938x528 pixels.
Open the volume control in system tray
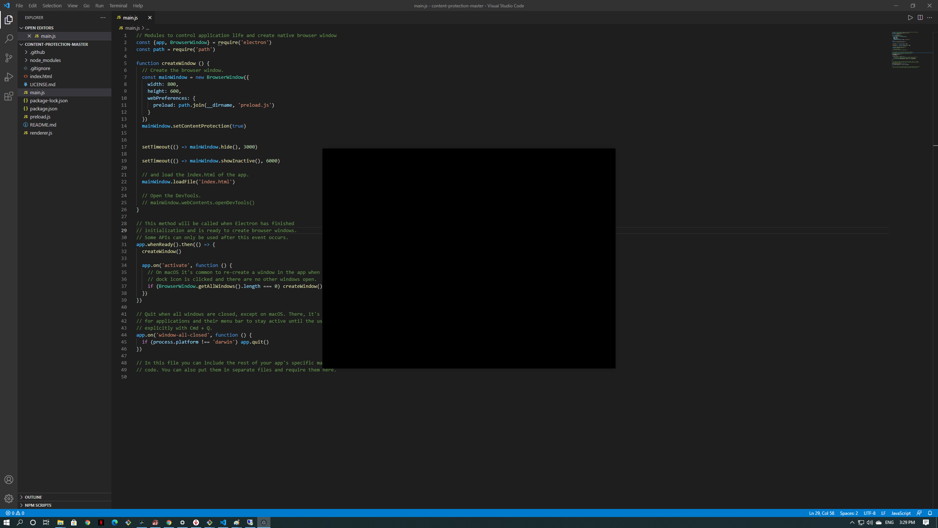[x=869, y=522]
